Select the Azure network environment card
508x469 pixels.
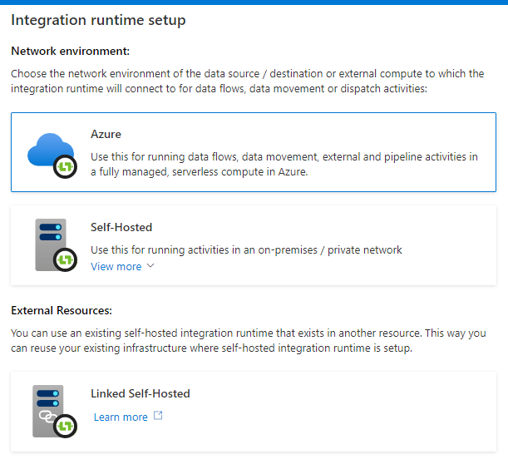(254, 152)
